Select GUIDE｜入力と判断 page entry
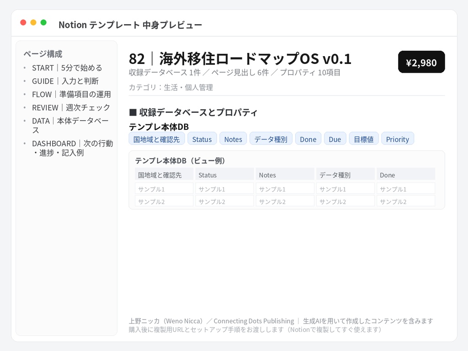 (65, 81)
